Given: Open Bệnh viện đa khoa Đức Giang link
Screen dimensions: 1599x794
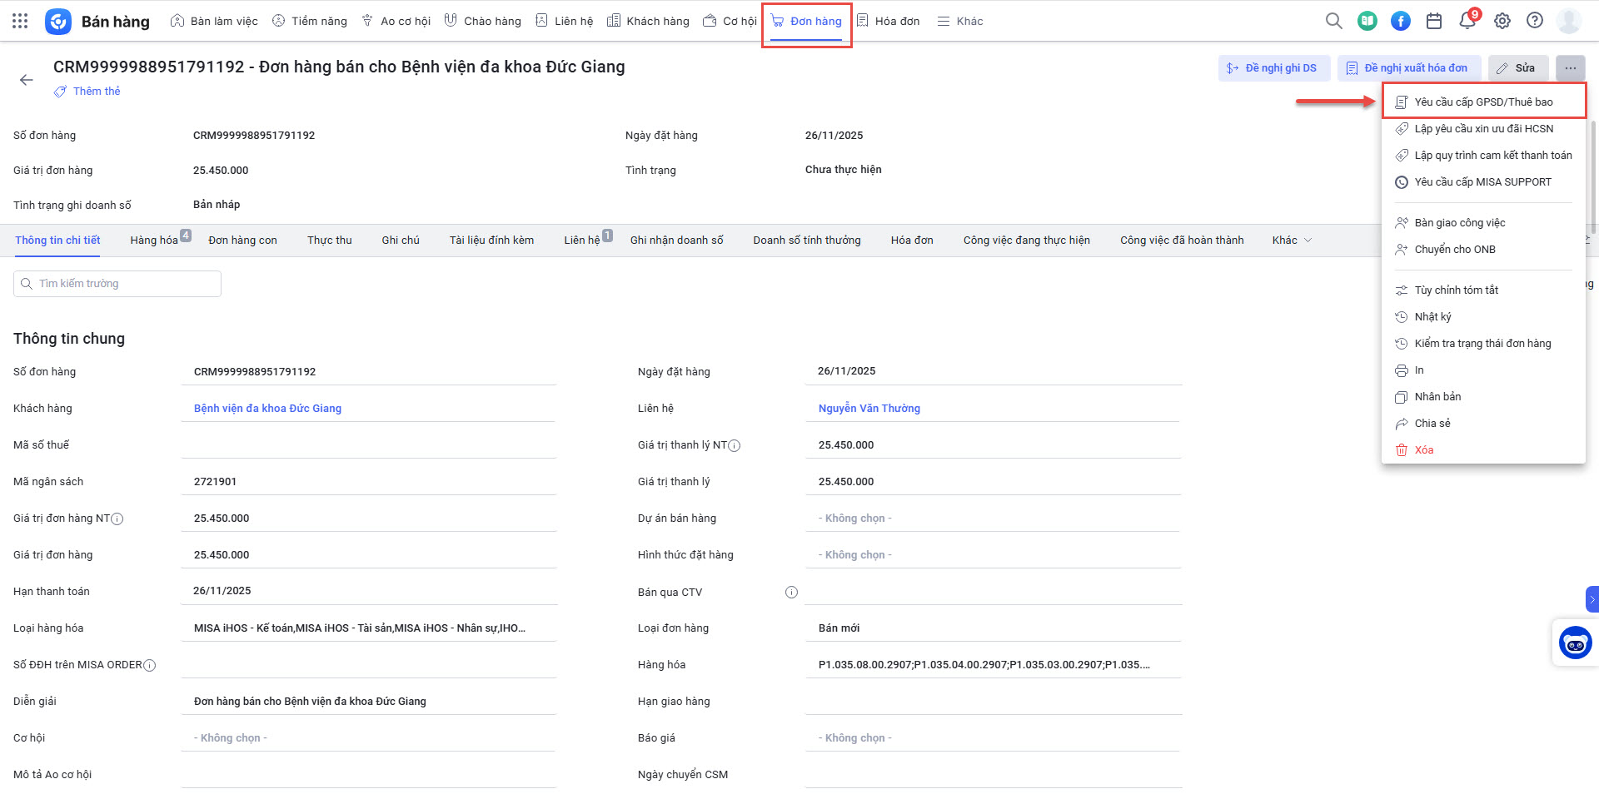Looking at the screenshot, I should click(267, 409).
